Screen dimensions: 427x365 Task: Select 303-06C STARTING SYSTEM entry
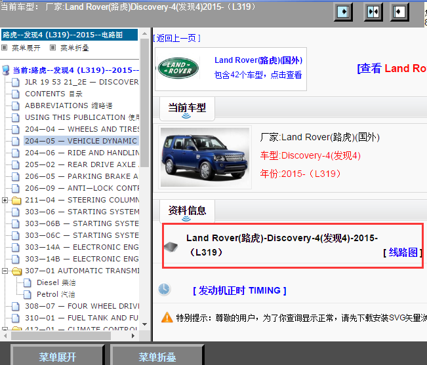coord(82,235)
